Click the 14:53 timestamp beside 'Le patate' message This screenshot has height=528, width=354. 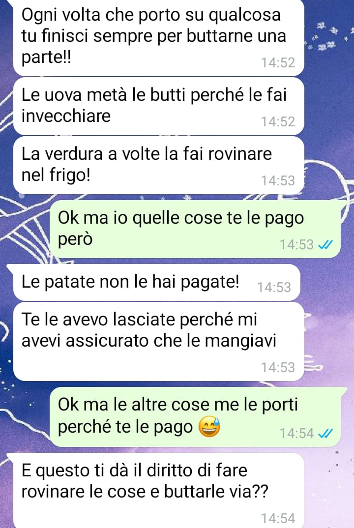(x=274, y=287)
